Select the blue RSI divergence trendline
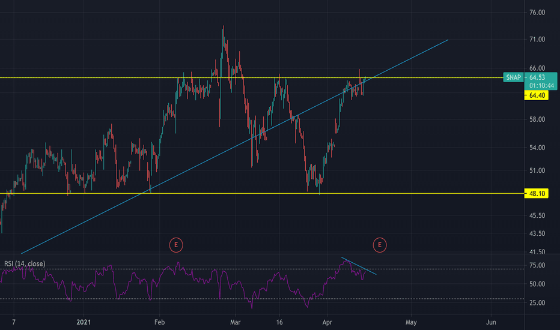 pos(359,266)
